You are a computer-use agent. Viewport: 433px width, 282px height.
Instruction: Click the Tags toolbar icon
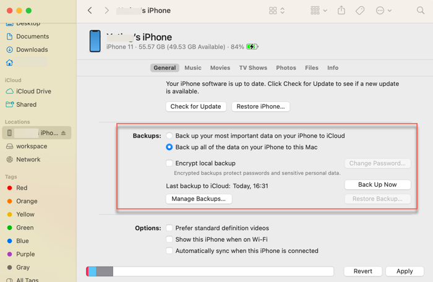360,11
